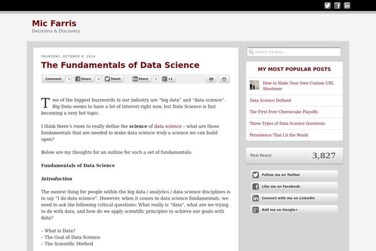Image resolution: width=376 pixels, height=251 pixels.
Task: Click the magnifier icon in search box
Action: (x=251, y=52)
